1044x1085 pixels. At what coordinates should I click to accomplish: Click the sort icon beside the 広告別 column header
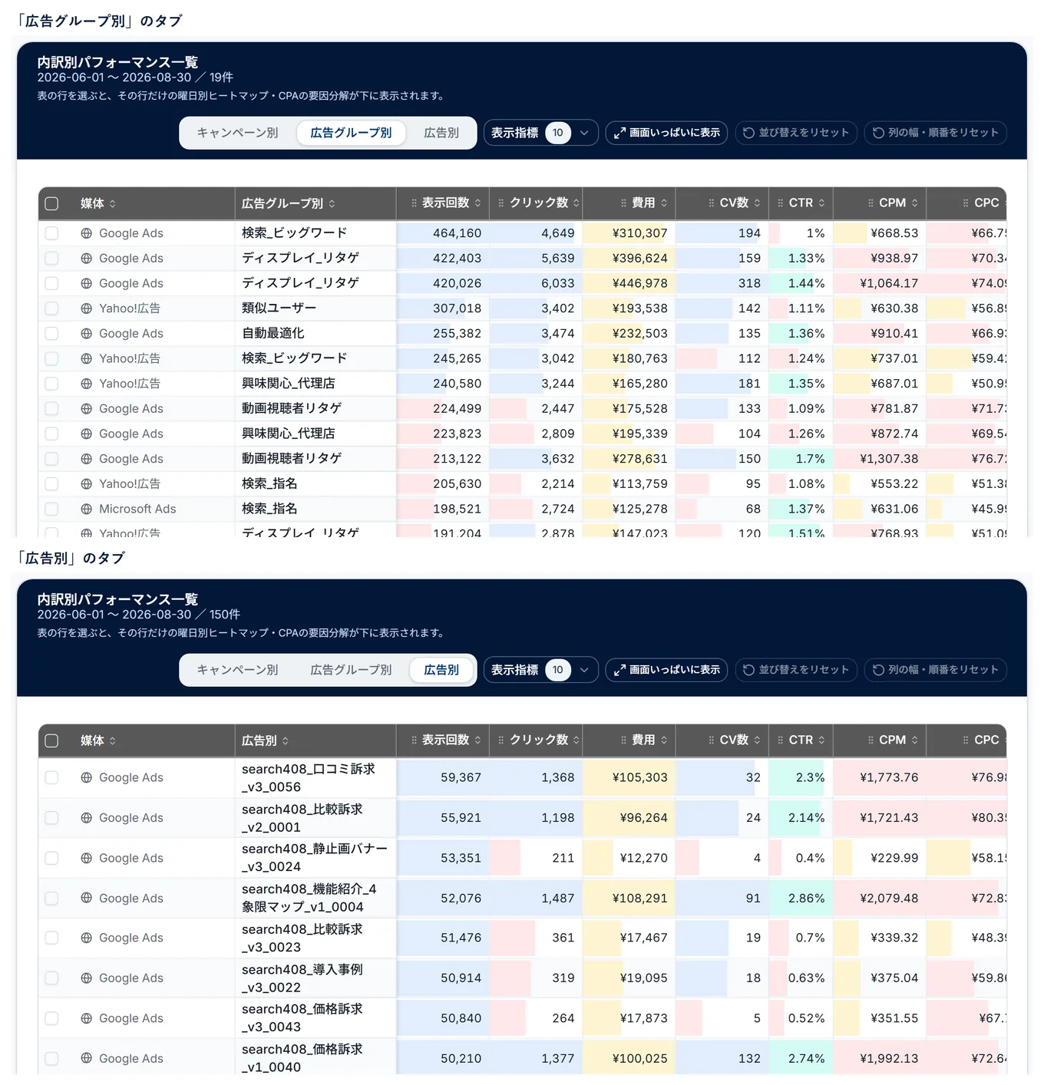click(x=286, y=740)
